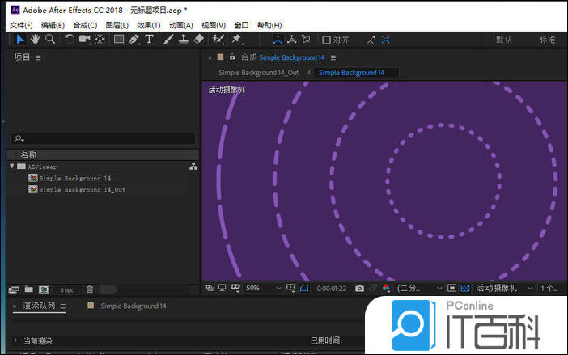Click the snapshot camera icon
Screen dimensions: 568x355
click(x=360, y=288)
